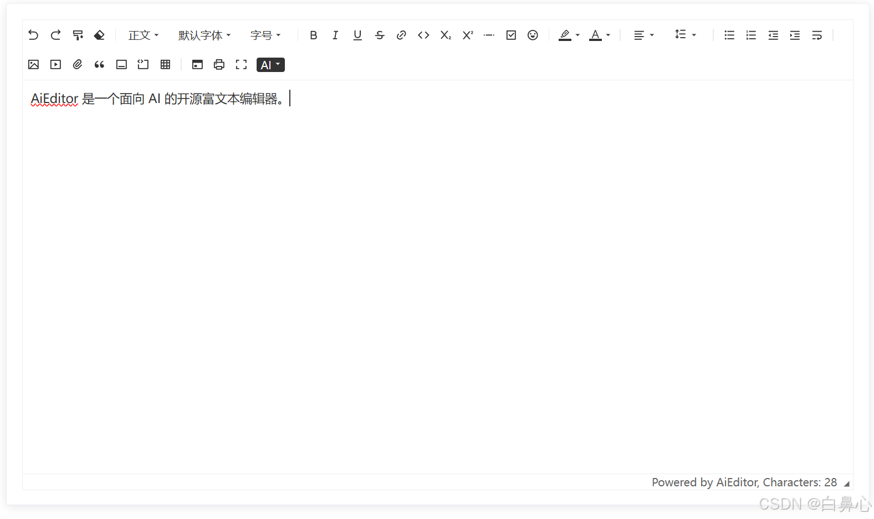The height and width of the screenshot is (519, 874).
Task: Undo the last edit
Action: click(x=33, y=35)
